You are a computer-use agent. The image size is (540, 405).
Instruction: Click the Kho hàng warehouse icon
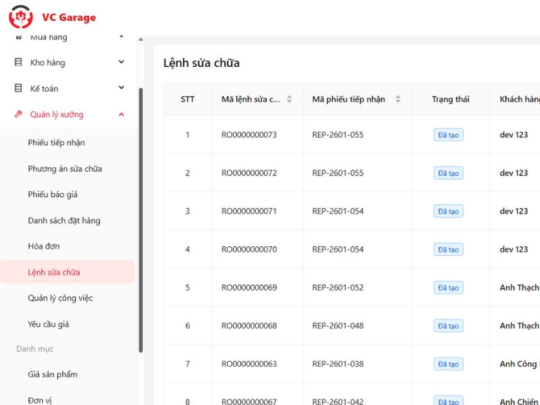(x=18, y=62)
